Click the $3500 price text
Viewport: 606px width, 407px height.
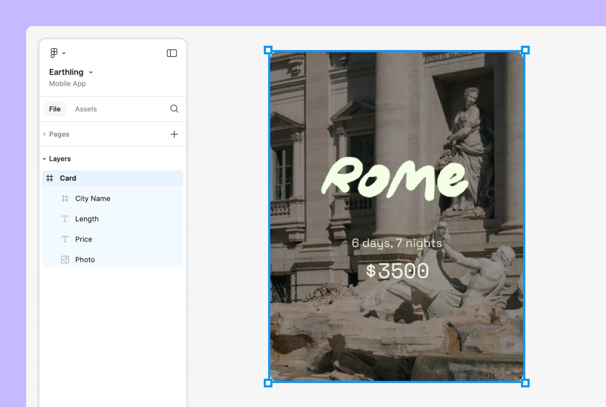pyautogui.click(x=397, y=271)
